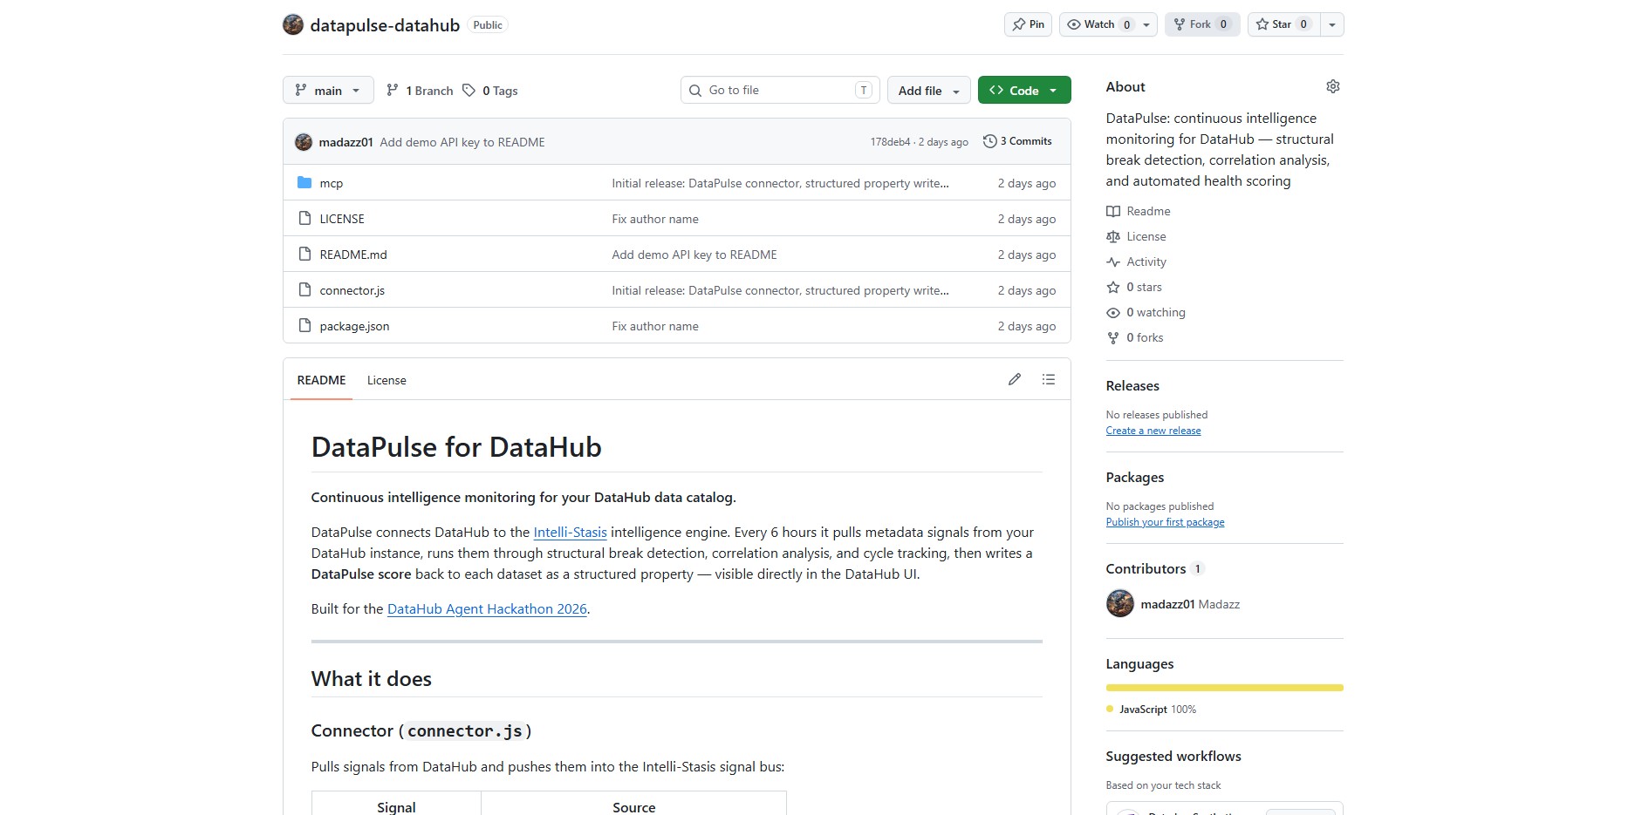Viewport: 1635px width, 815px height.
Task: Pin the repository with the Pin button
Action: pos(1028,24)
